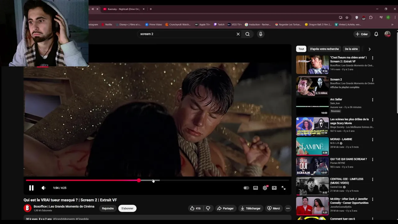
Task: Open the Twitch bookmark
Action: (219, 25)
